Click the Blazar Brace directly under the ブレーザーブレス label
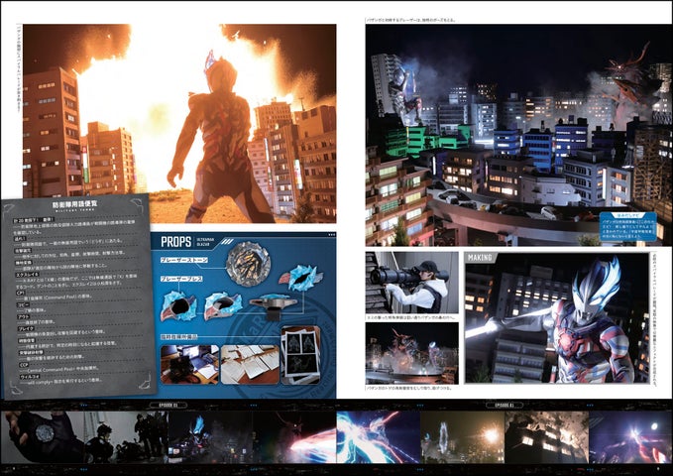673x476 pixels. point(178,304)
